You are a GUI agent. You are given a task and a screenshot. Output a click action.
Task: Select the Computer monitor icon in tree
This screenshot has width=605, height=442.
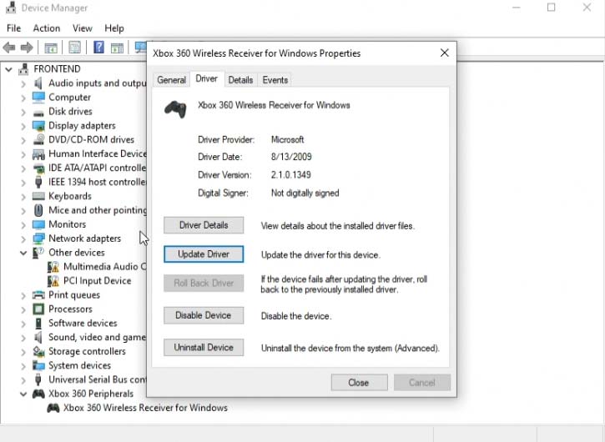[x=38, y=97]
